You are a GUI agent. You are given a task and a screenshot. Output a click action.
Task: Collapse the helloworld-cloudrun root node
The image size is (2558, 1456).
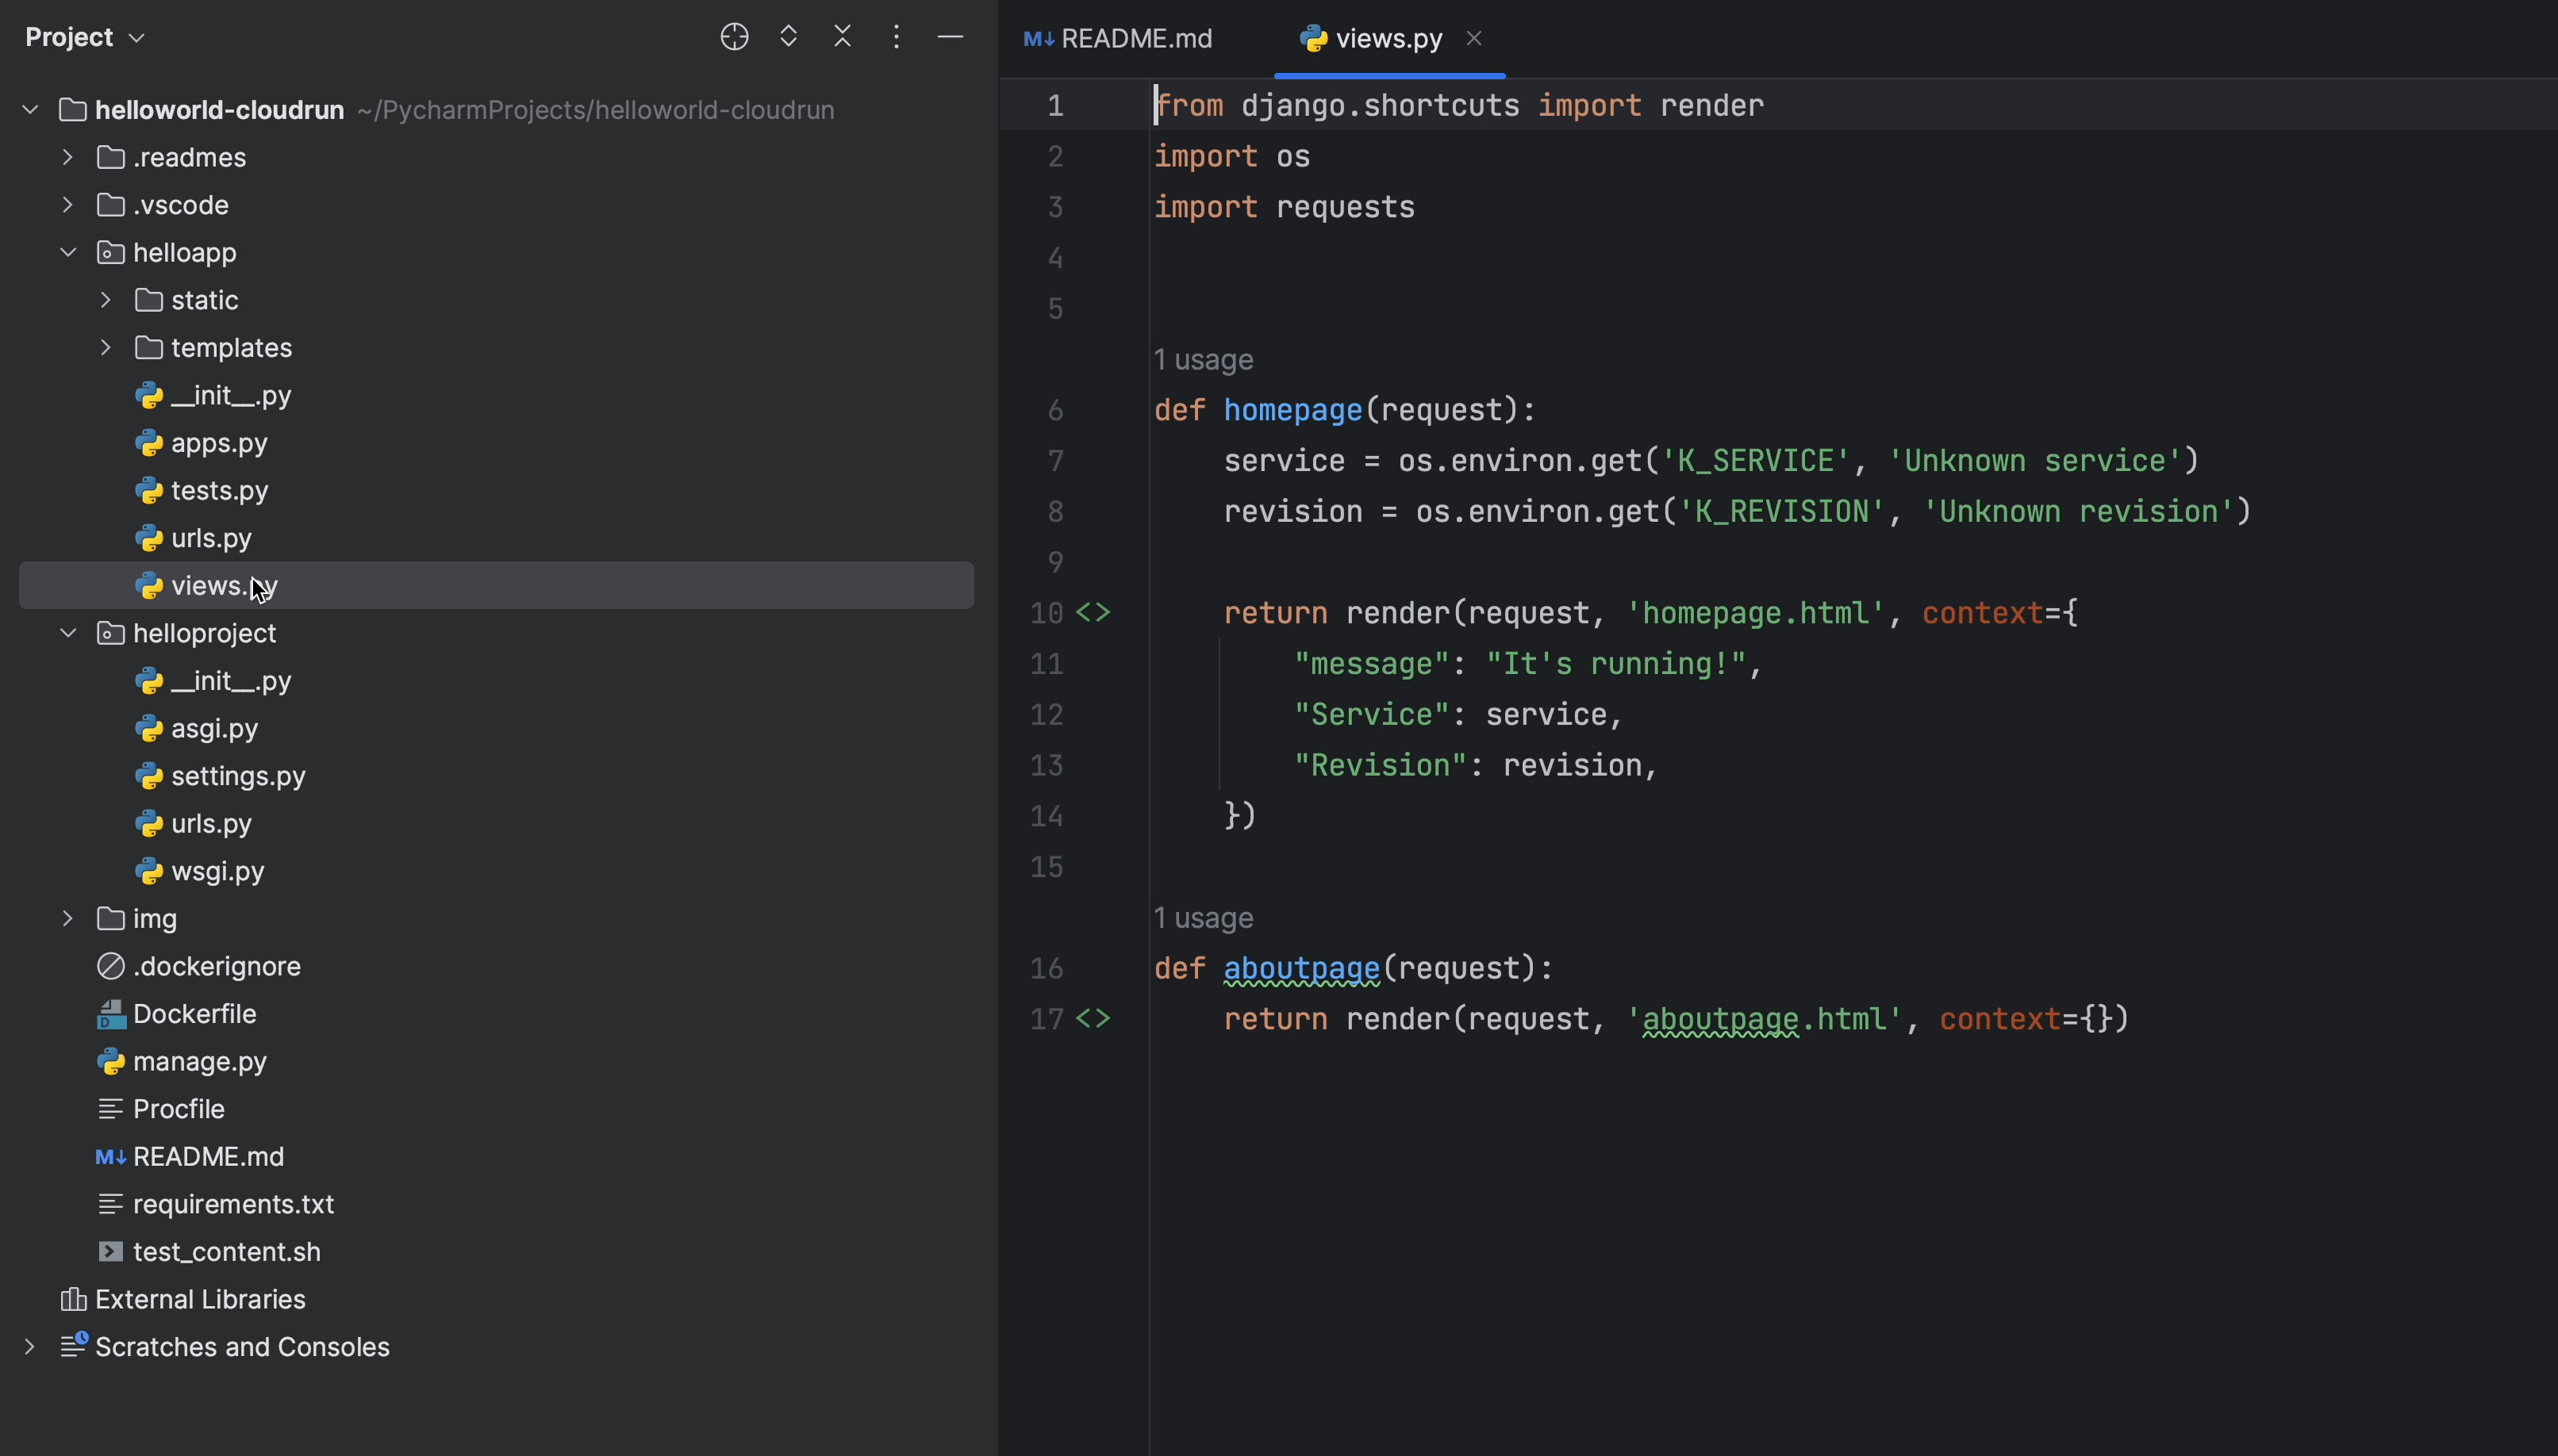30,110
